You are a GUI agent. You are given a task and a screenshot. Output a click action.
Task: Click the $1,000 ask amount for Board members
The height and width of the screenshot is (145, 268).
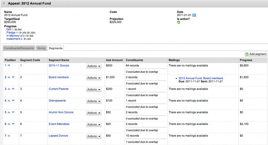click(x=110, y=77)
